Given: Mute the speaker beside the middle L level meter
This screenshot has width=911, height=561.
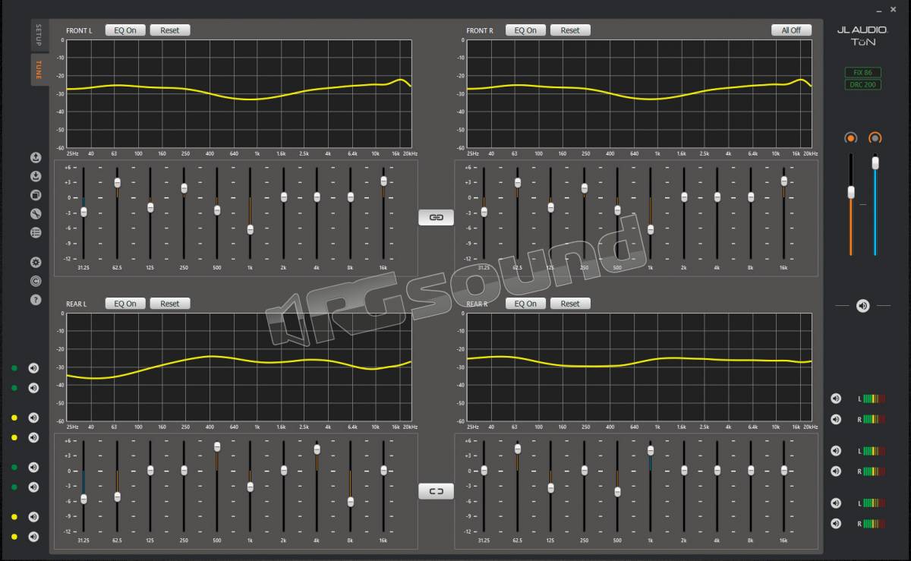Looking at the screenshot, I should point(836,451).
